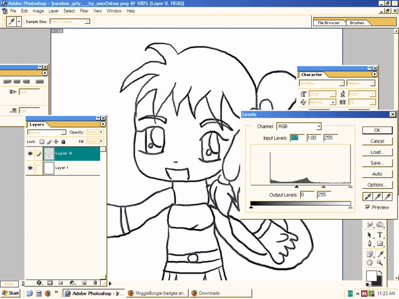Click the gray midtone input slider triangle
This screenshot has width=399, height=299.
point(323,186)
